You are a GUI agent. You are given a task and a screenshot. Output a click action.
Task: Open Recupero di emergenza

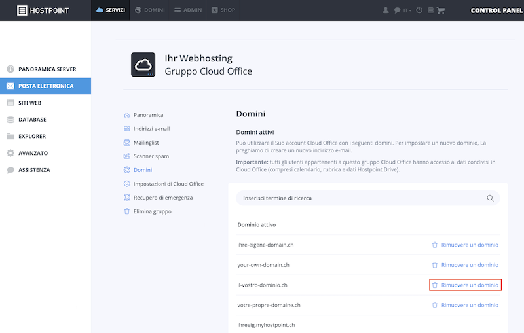coord(163,198)
